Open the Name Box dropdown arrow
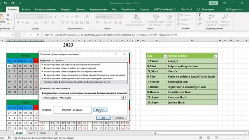The height and width of the screenshot is (140, 249). tap(12, 35)
